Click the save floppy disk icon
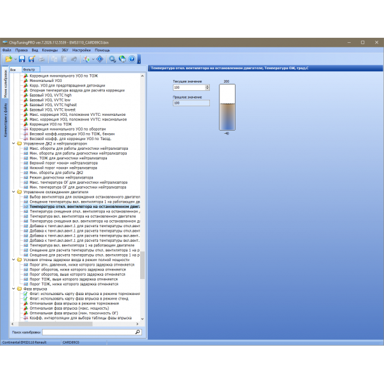The width and height of the screenshot is (384, 384). pyautogui.click(x=22, y=59)
